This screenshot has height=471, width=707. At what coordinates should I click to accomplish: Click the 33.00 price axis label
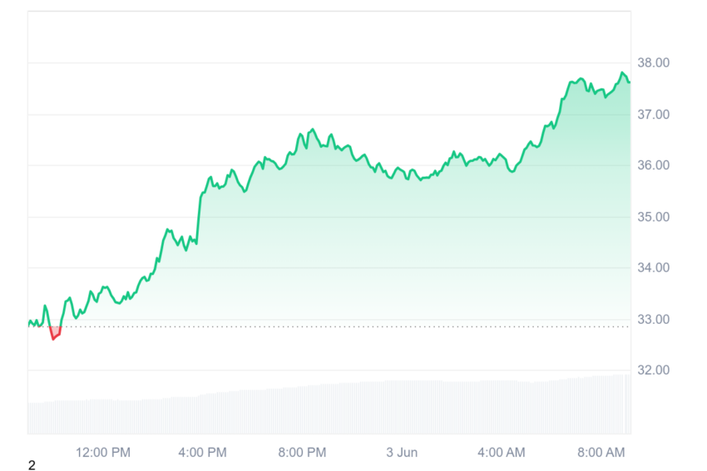653,319
